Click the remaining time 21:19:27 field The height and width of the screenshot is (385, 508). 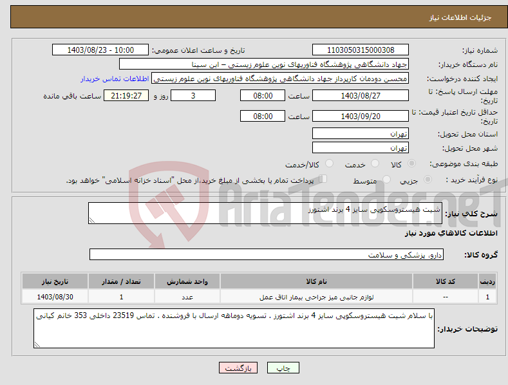(x=126, y=95)
